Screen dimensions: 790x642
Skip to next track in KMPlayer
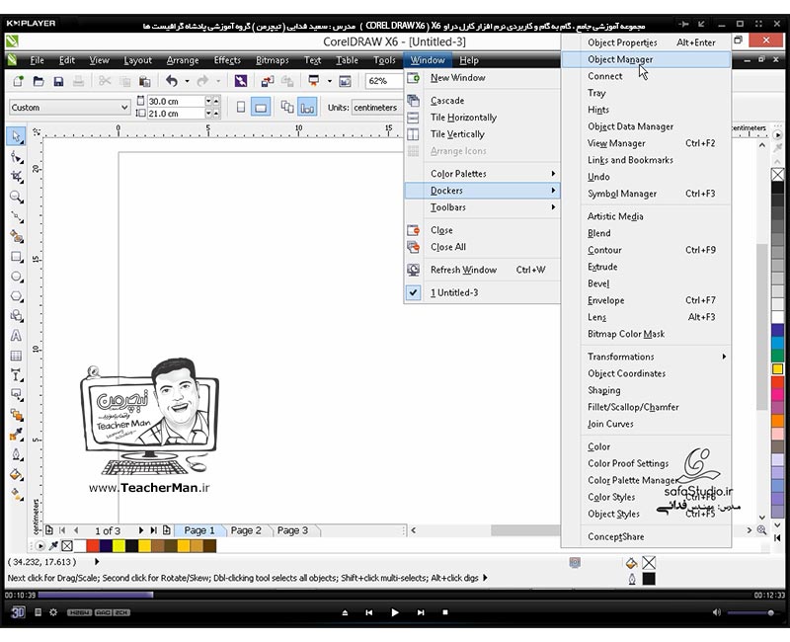click(421, 612)
